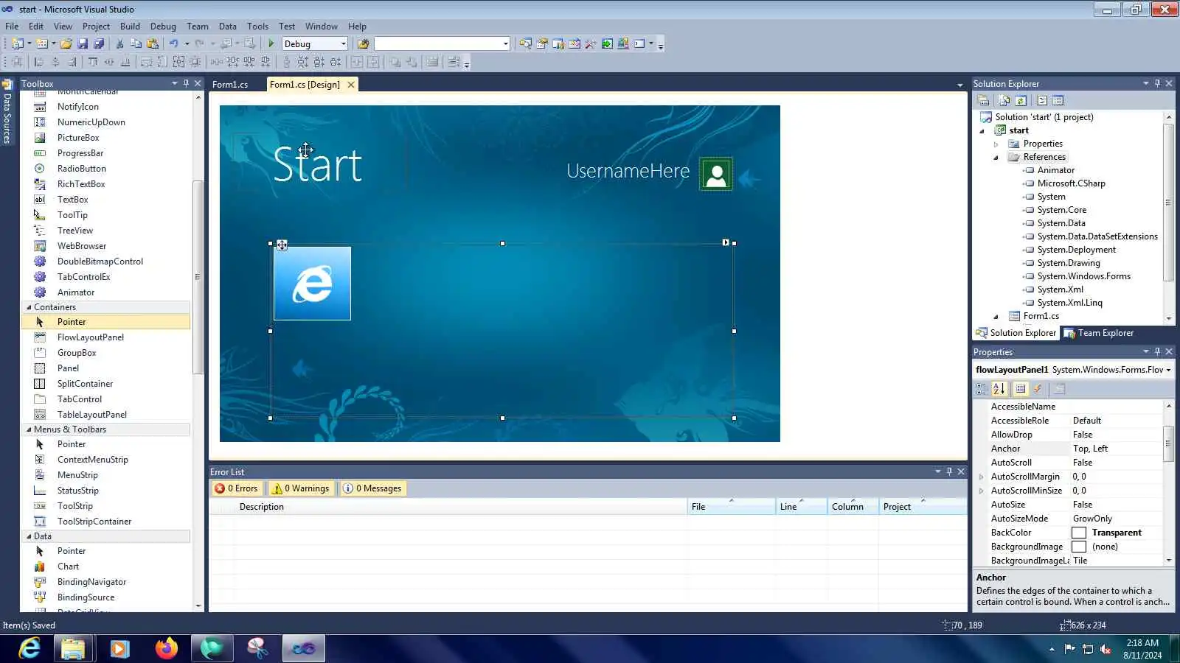Collapse the Containers group in Toolbox
Viewport: 1180px width, 663px height.
click(29, 307)
